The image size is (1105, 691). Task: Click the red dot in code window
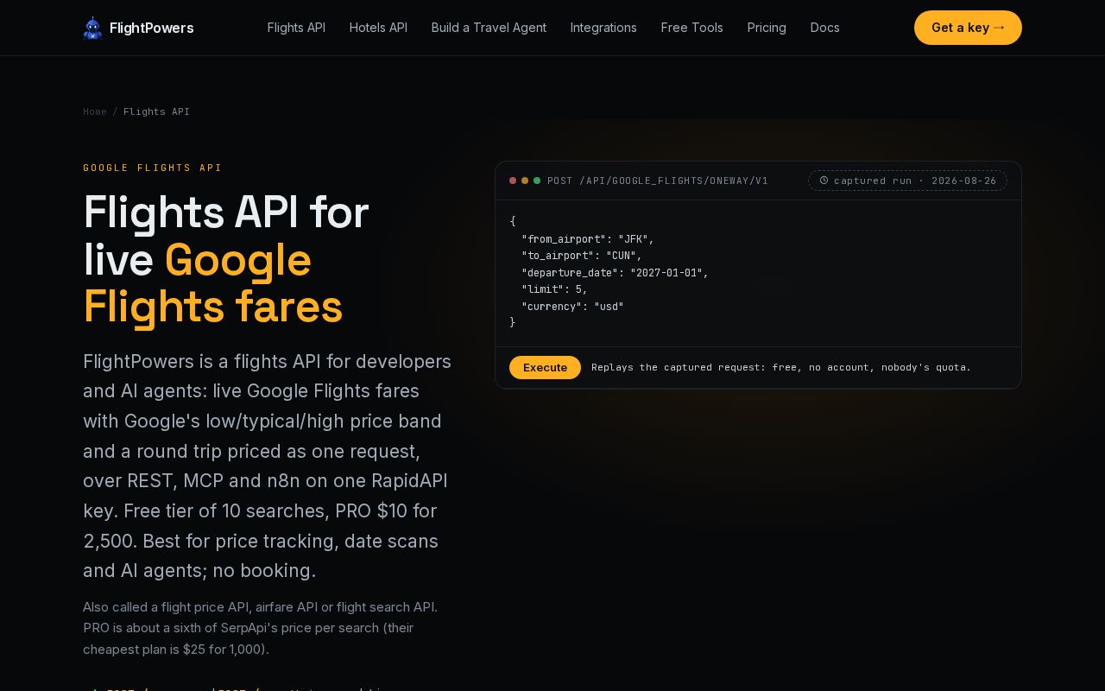pyautogui.click(x=513, y=181)
